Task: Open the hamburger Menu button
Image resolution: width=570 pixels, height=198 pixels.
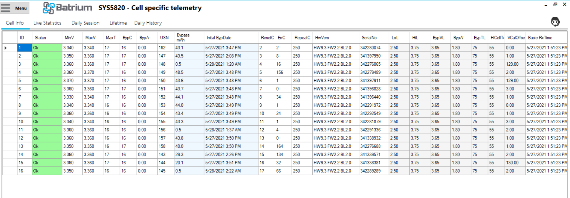Action: pyautogui.click(x=15, y=8)
